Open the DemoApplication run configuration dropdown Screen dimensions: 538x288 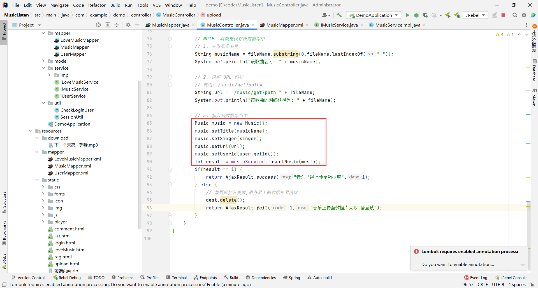point(374,15)
